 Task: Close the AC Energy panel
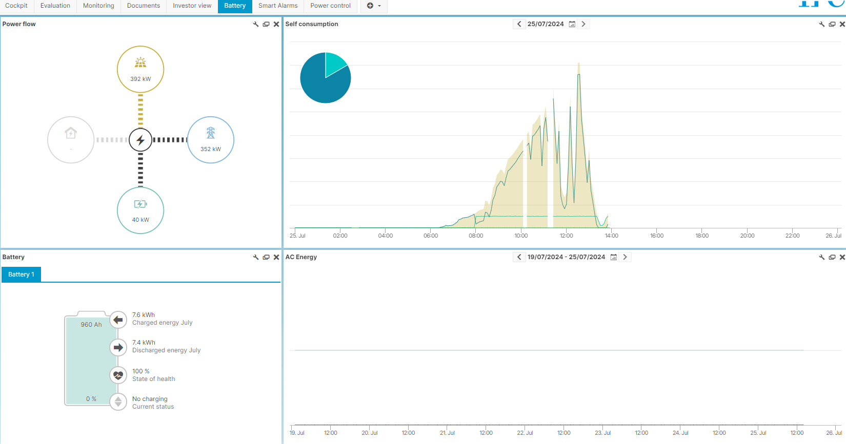click(842, 257)
